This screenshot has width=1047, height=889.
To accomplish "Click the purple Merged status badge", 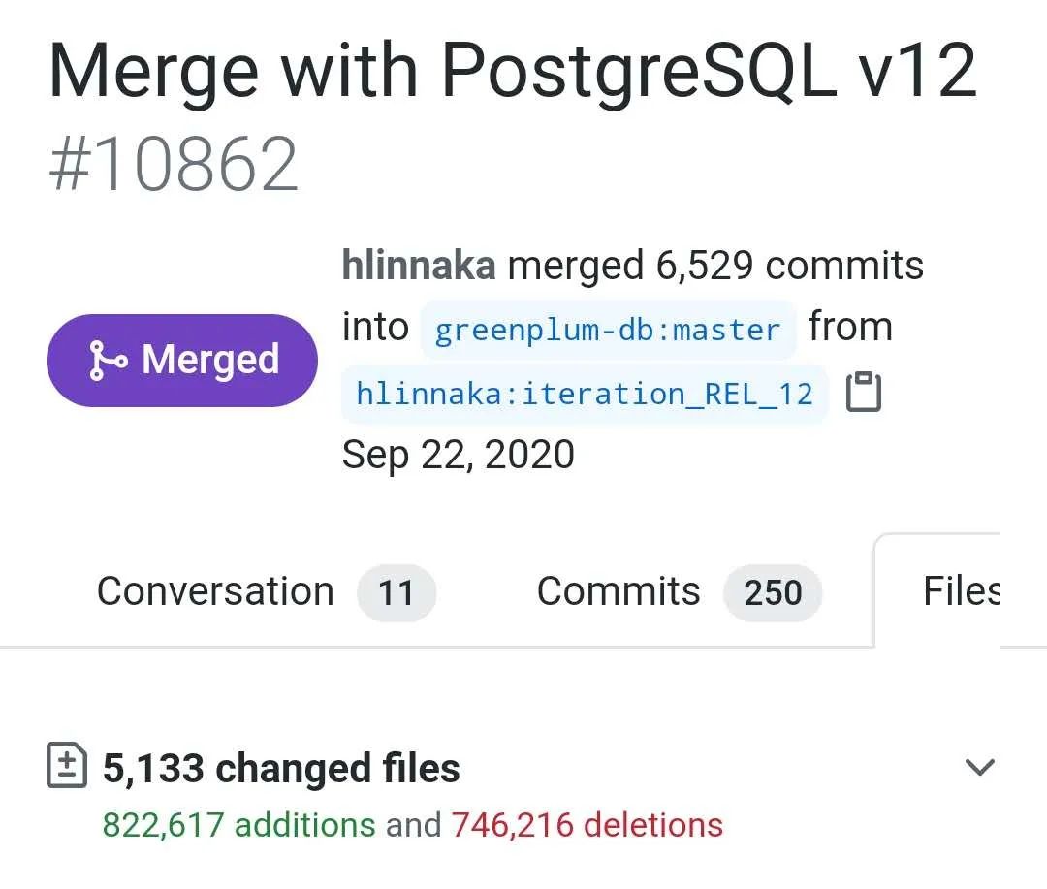I will (182, 361).
